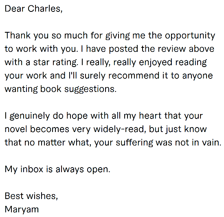Viewport: 224px width, 217px height.
Task: Click the greeting 'Dear Charles,'
Action: pyautogui.click(x=33, y=9)
